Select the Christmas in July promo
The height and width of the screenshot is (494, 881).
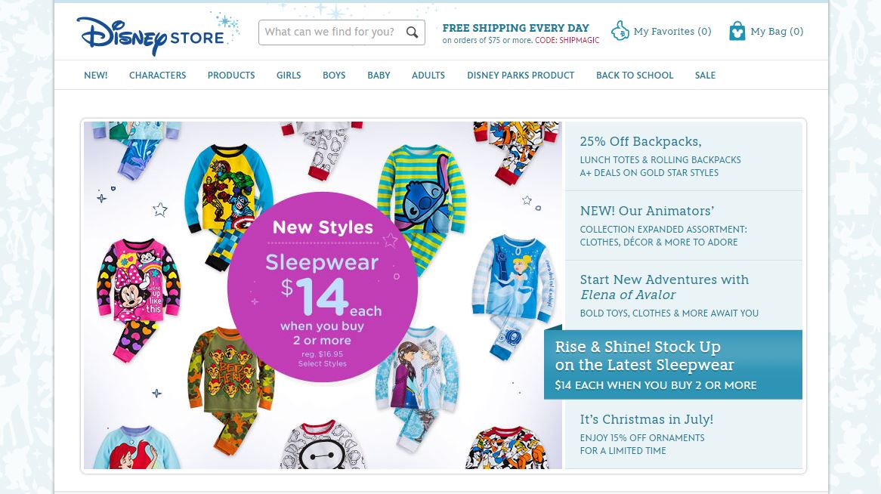click(684, 434)
